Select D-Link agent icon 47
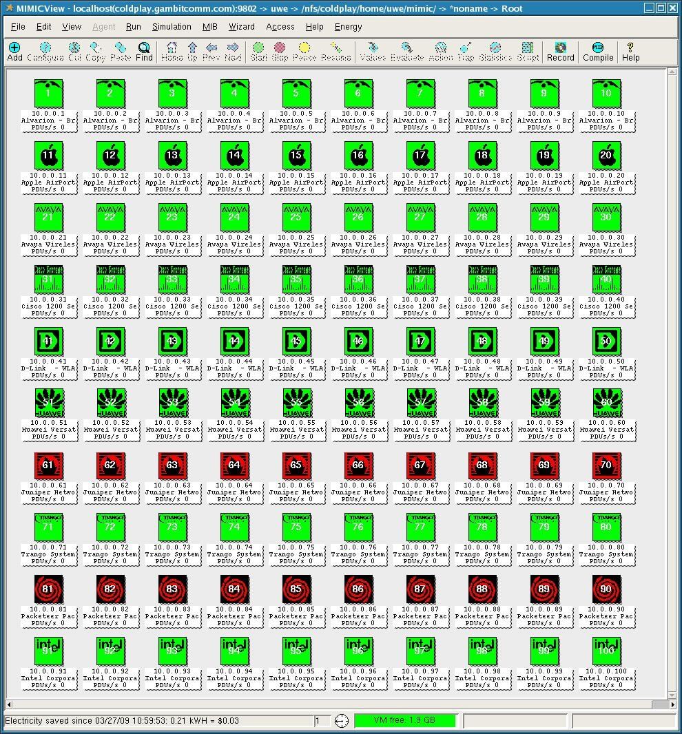Viewport: 682px width, 734px height. pos(420,341)
